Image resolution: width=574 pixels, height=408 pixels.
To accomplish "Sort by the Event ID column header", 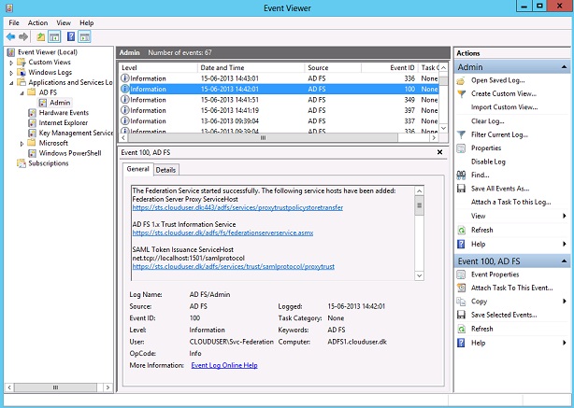I will 389,67.
